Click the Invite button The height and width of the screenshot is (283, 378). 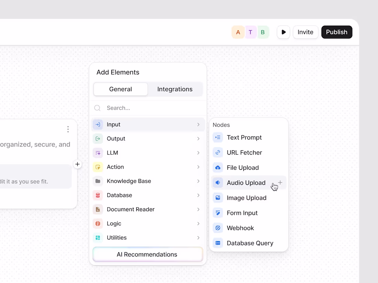point(305,32)
